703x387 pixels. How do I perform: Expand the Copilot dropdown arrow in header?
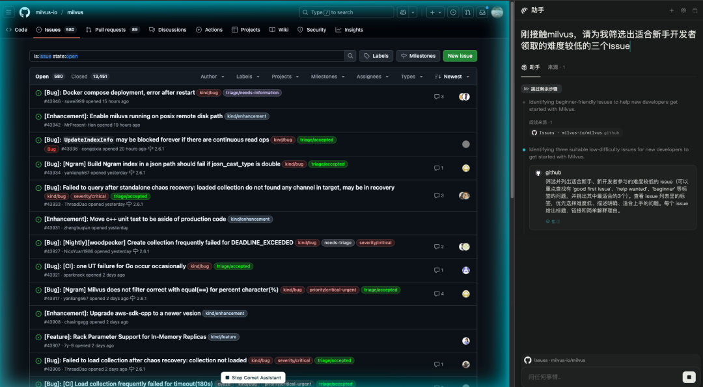click(x=413, y=12)
